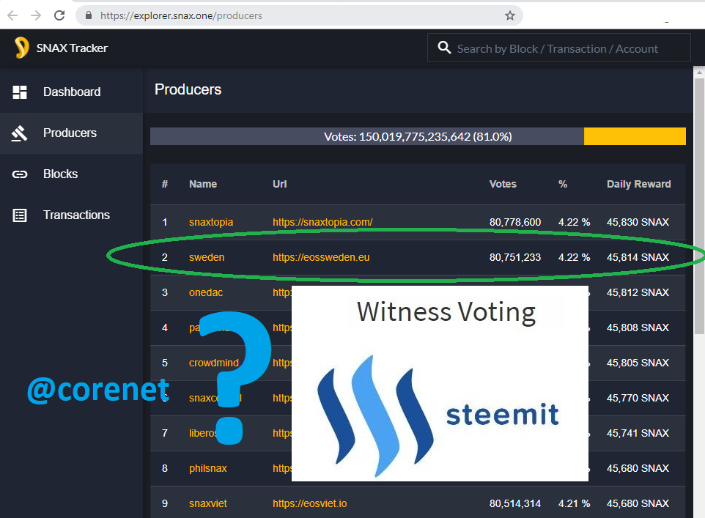705x518 pixels.
Task: Click reward 45,770 SNAX
Action: (638, 398)
